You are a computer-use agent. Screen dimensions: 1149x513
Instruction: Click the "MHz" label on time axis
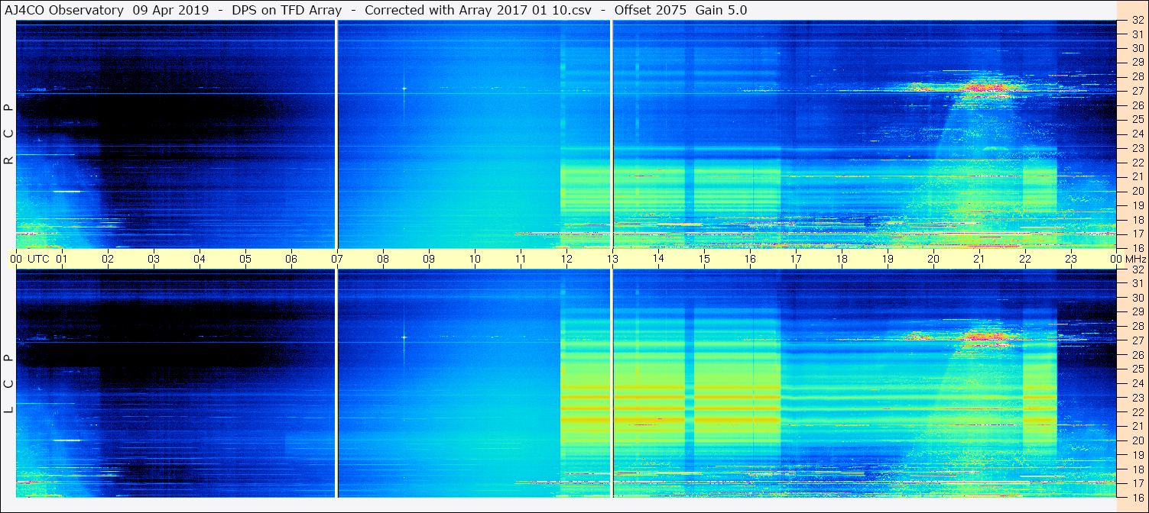[1135, 259]
